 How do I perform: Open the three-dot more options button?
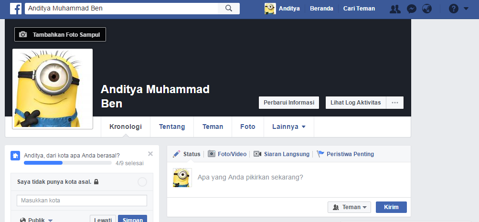395,103
